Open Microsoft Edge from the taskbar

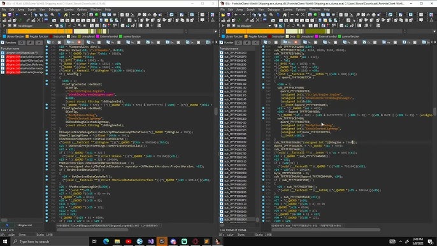pyautogui.click(x=106, y=242)
